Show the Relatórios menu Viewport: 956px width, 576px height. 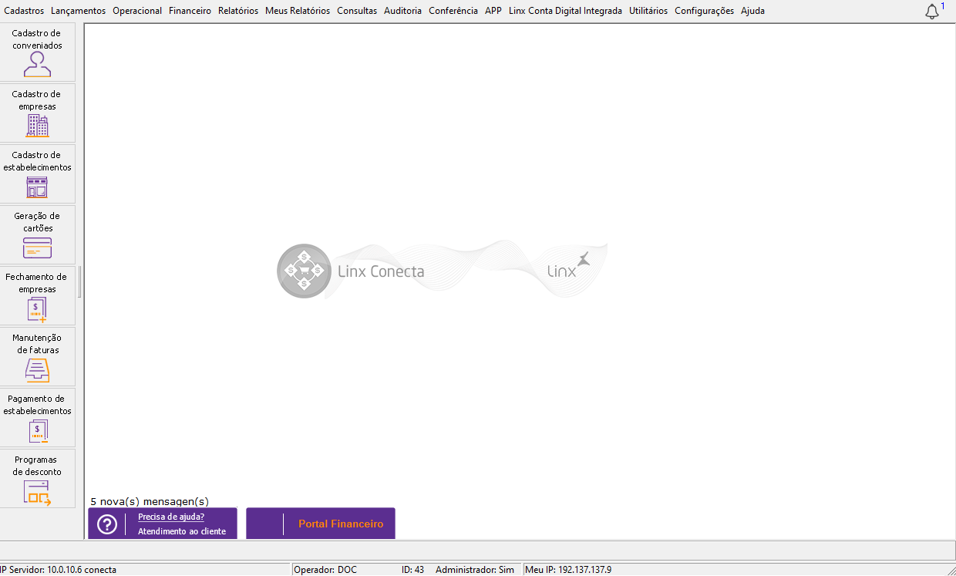coord(238,11)
